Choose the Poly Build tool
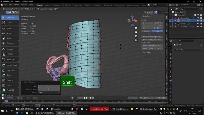 point(10,90)
